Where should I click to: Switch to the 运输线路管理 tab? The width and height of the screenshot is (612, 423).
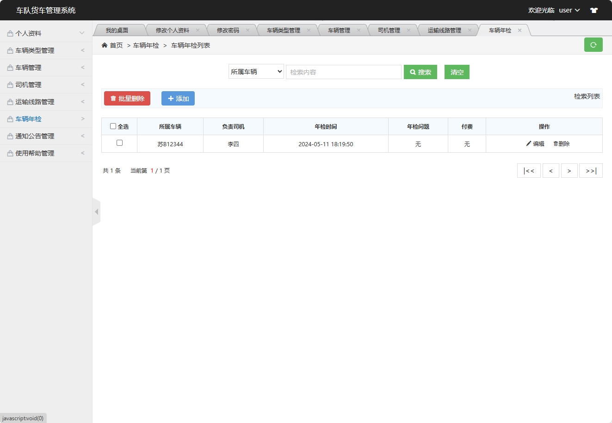(445, 30)
